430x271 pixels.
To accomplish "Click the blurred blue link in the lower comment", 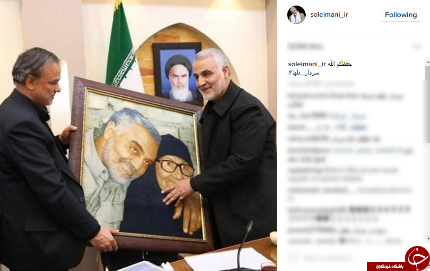I will (384, 190).
